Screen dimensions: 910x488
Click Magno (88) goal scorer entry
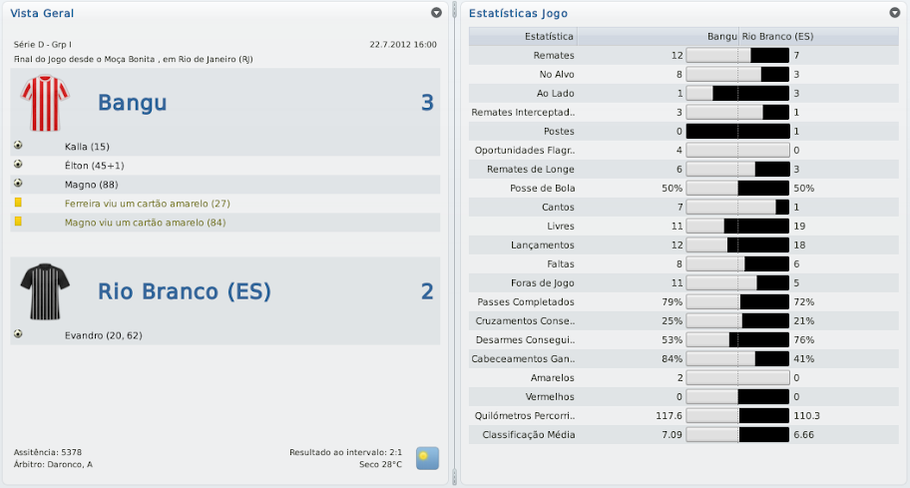click(x=92, y=184)
